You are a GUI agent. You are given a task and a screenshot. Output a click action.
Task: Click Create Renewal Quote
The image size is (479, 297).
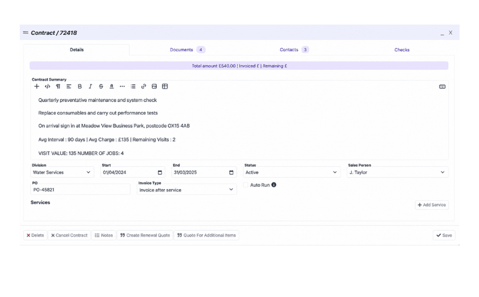145,235
